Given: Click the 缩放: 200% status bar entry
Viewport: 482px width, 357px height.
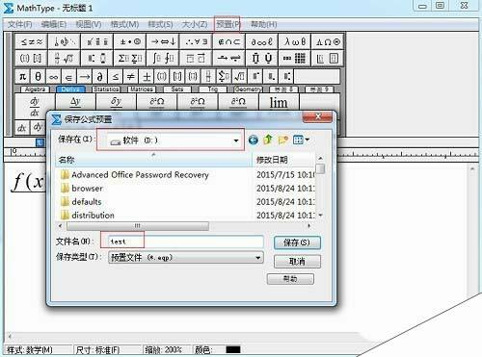Looking at the screenshot, I should [163, 349].
